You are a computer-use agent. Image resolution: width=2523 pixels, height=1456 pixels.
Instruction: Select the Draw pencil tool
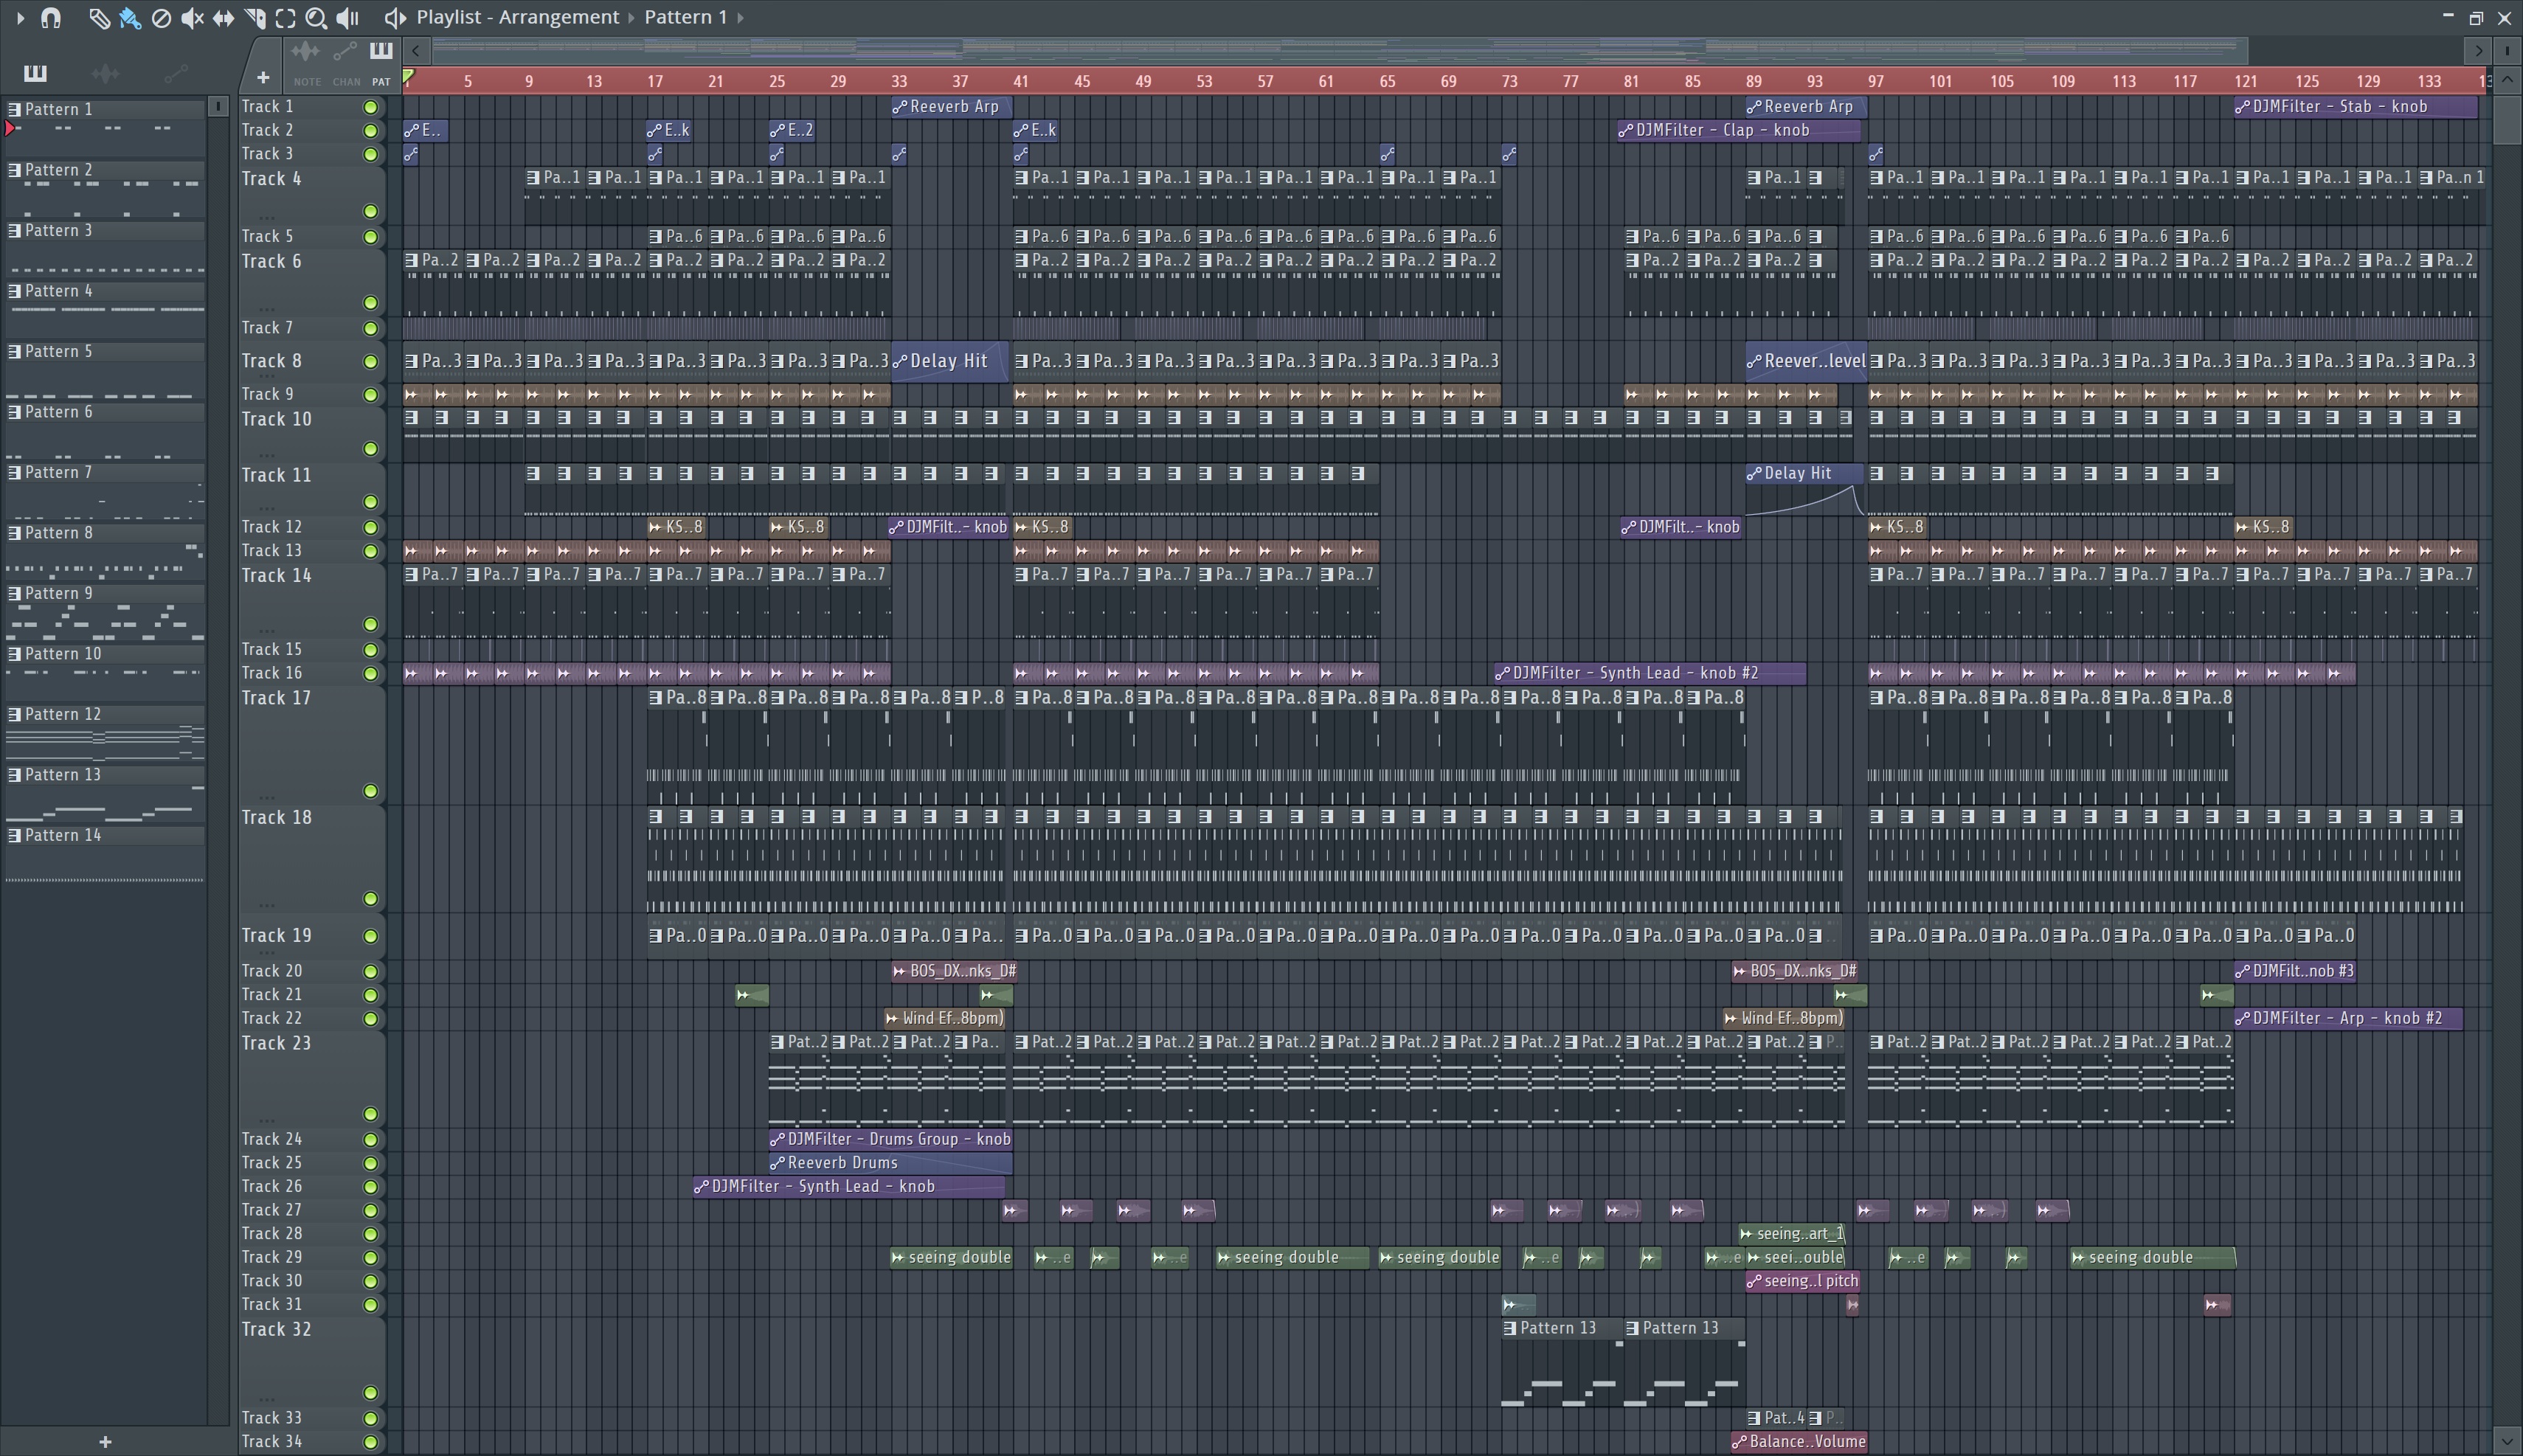(x=98, y=17)
